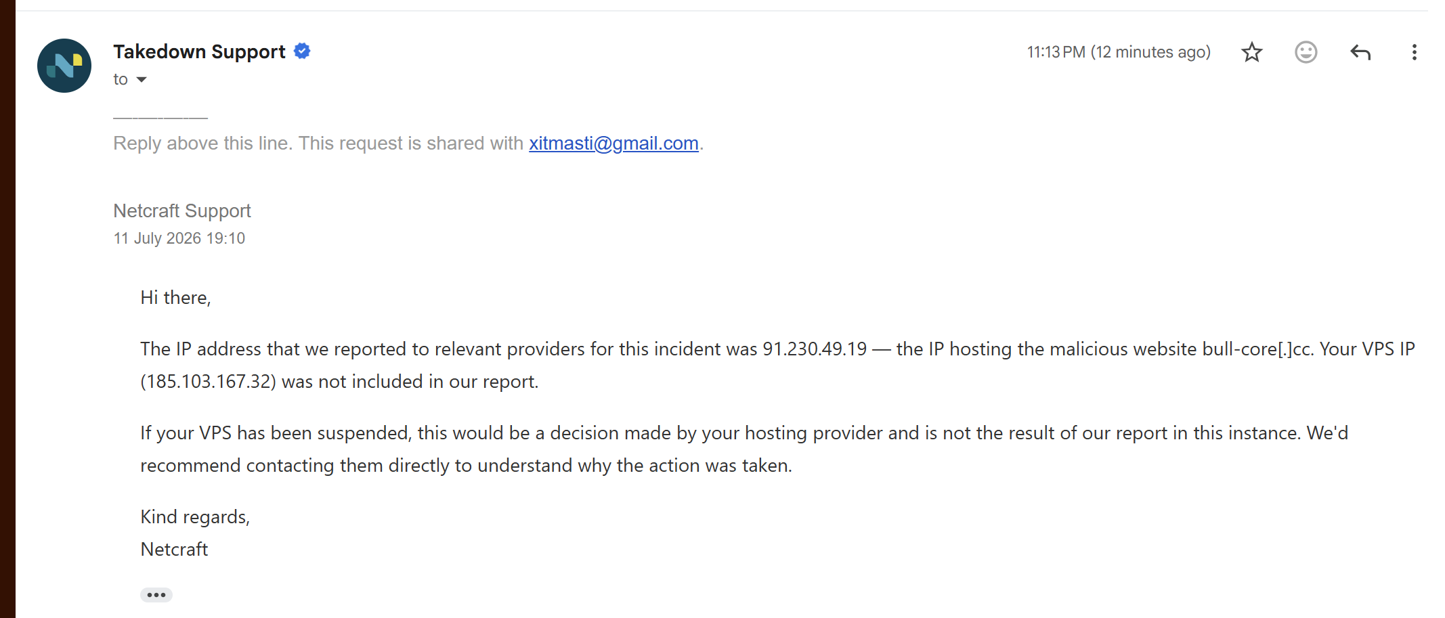Reply using the arrow icon

click(x=1360, y=52)
